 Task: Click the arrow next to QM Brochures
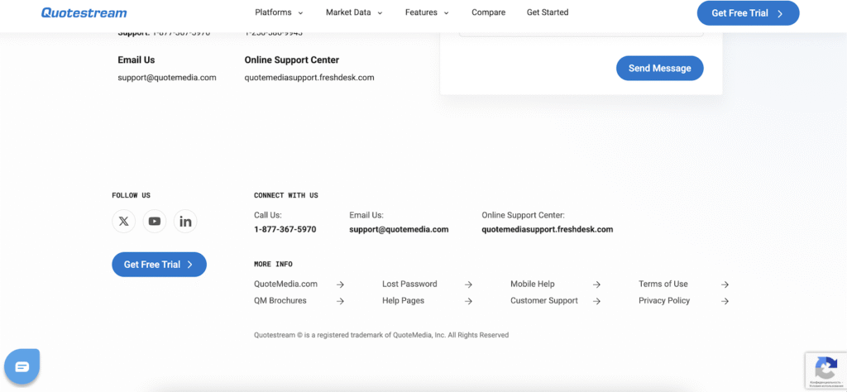(x=340, y=301)
